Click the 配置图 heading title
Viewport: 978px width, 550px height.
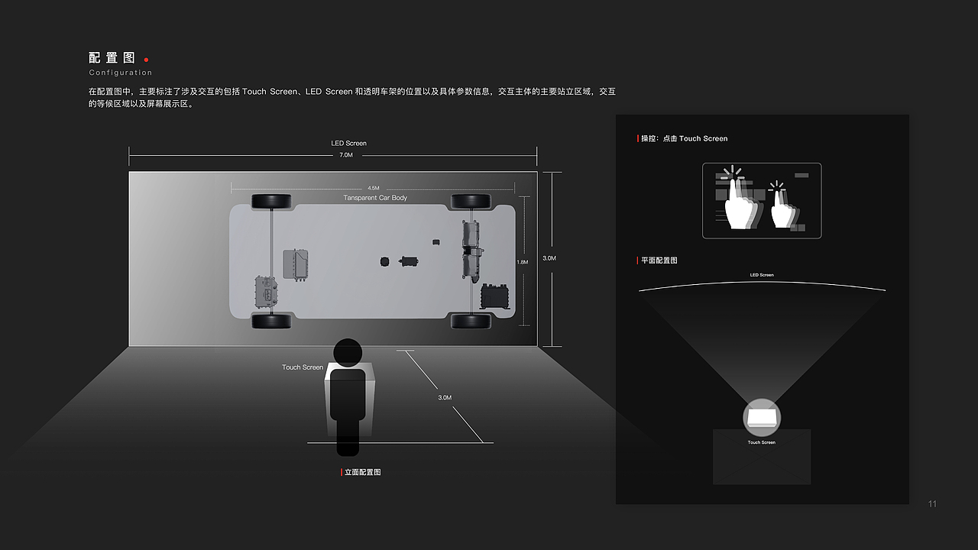tap(112, 58)
